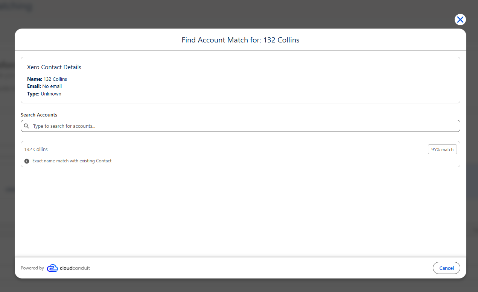Viewport: 478px width, 292px height.
Task: Click the Exact name match note text
Action: click(72, 161)
